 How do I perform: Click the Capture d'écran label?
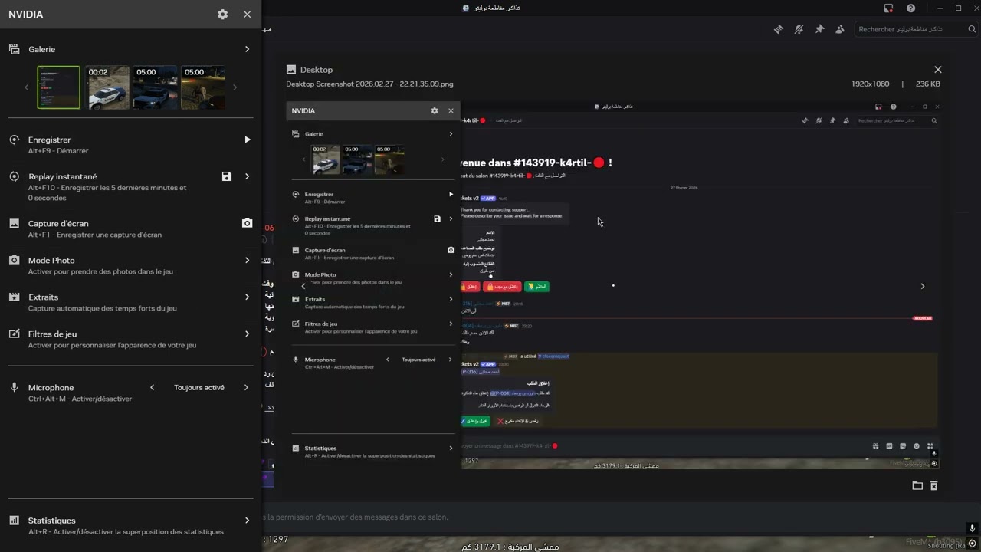click(x=58, y=223)
